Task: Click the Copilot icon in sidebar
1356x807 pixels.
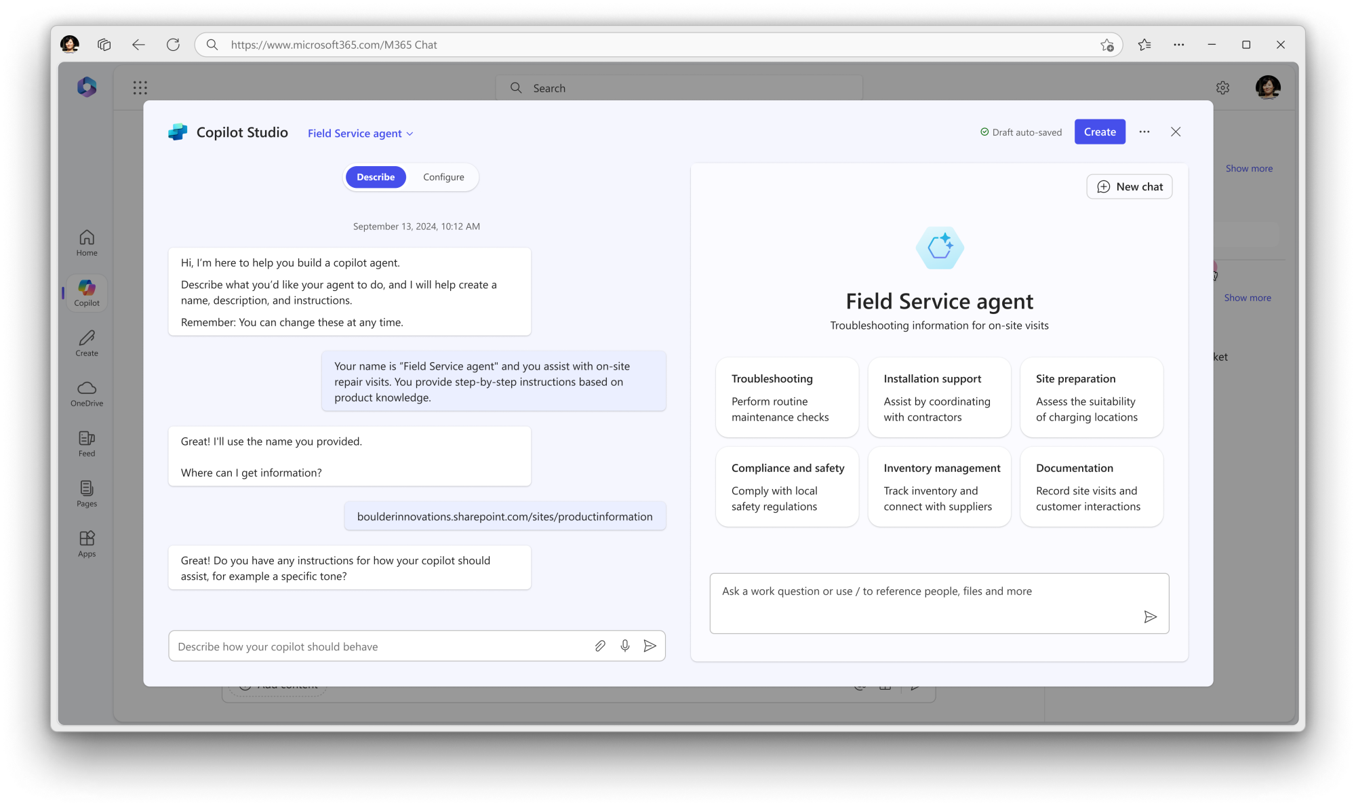Action: coord(86,293)
